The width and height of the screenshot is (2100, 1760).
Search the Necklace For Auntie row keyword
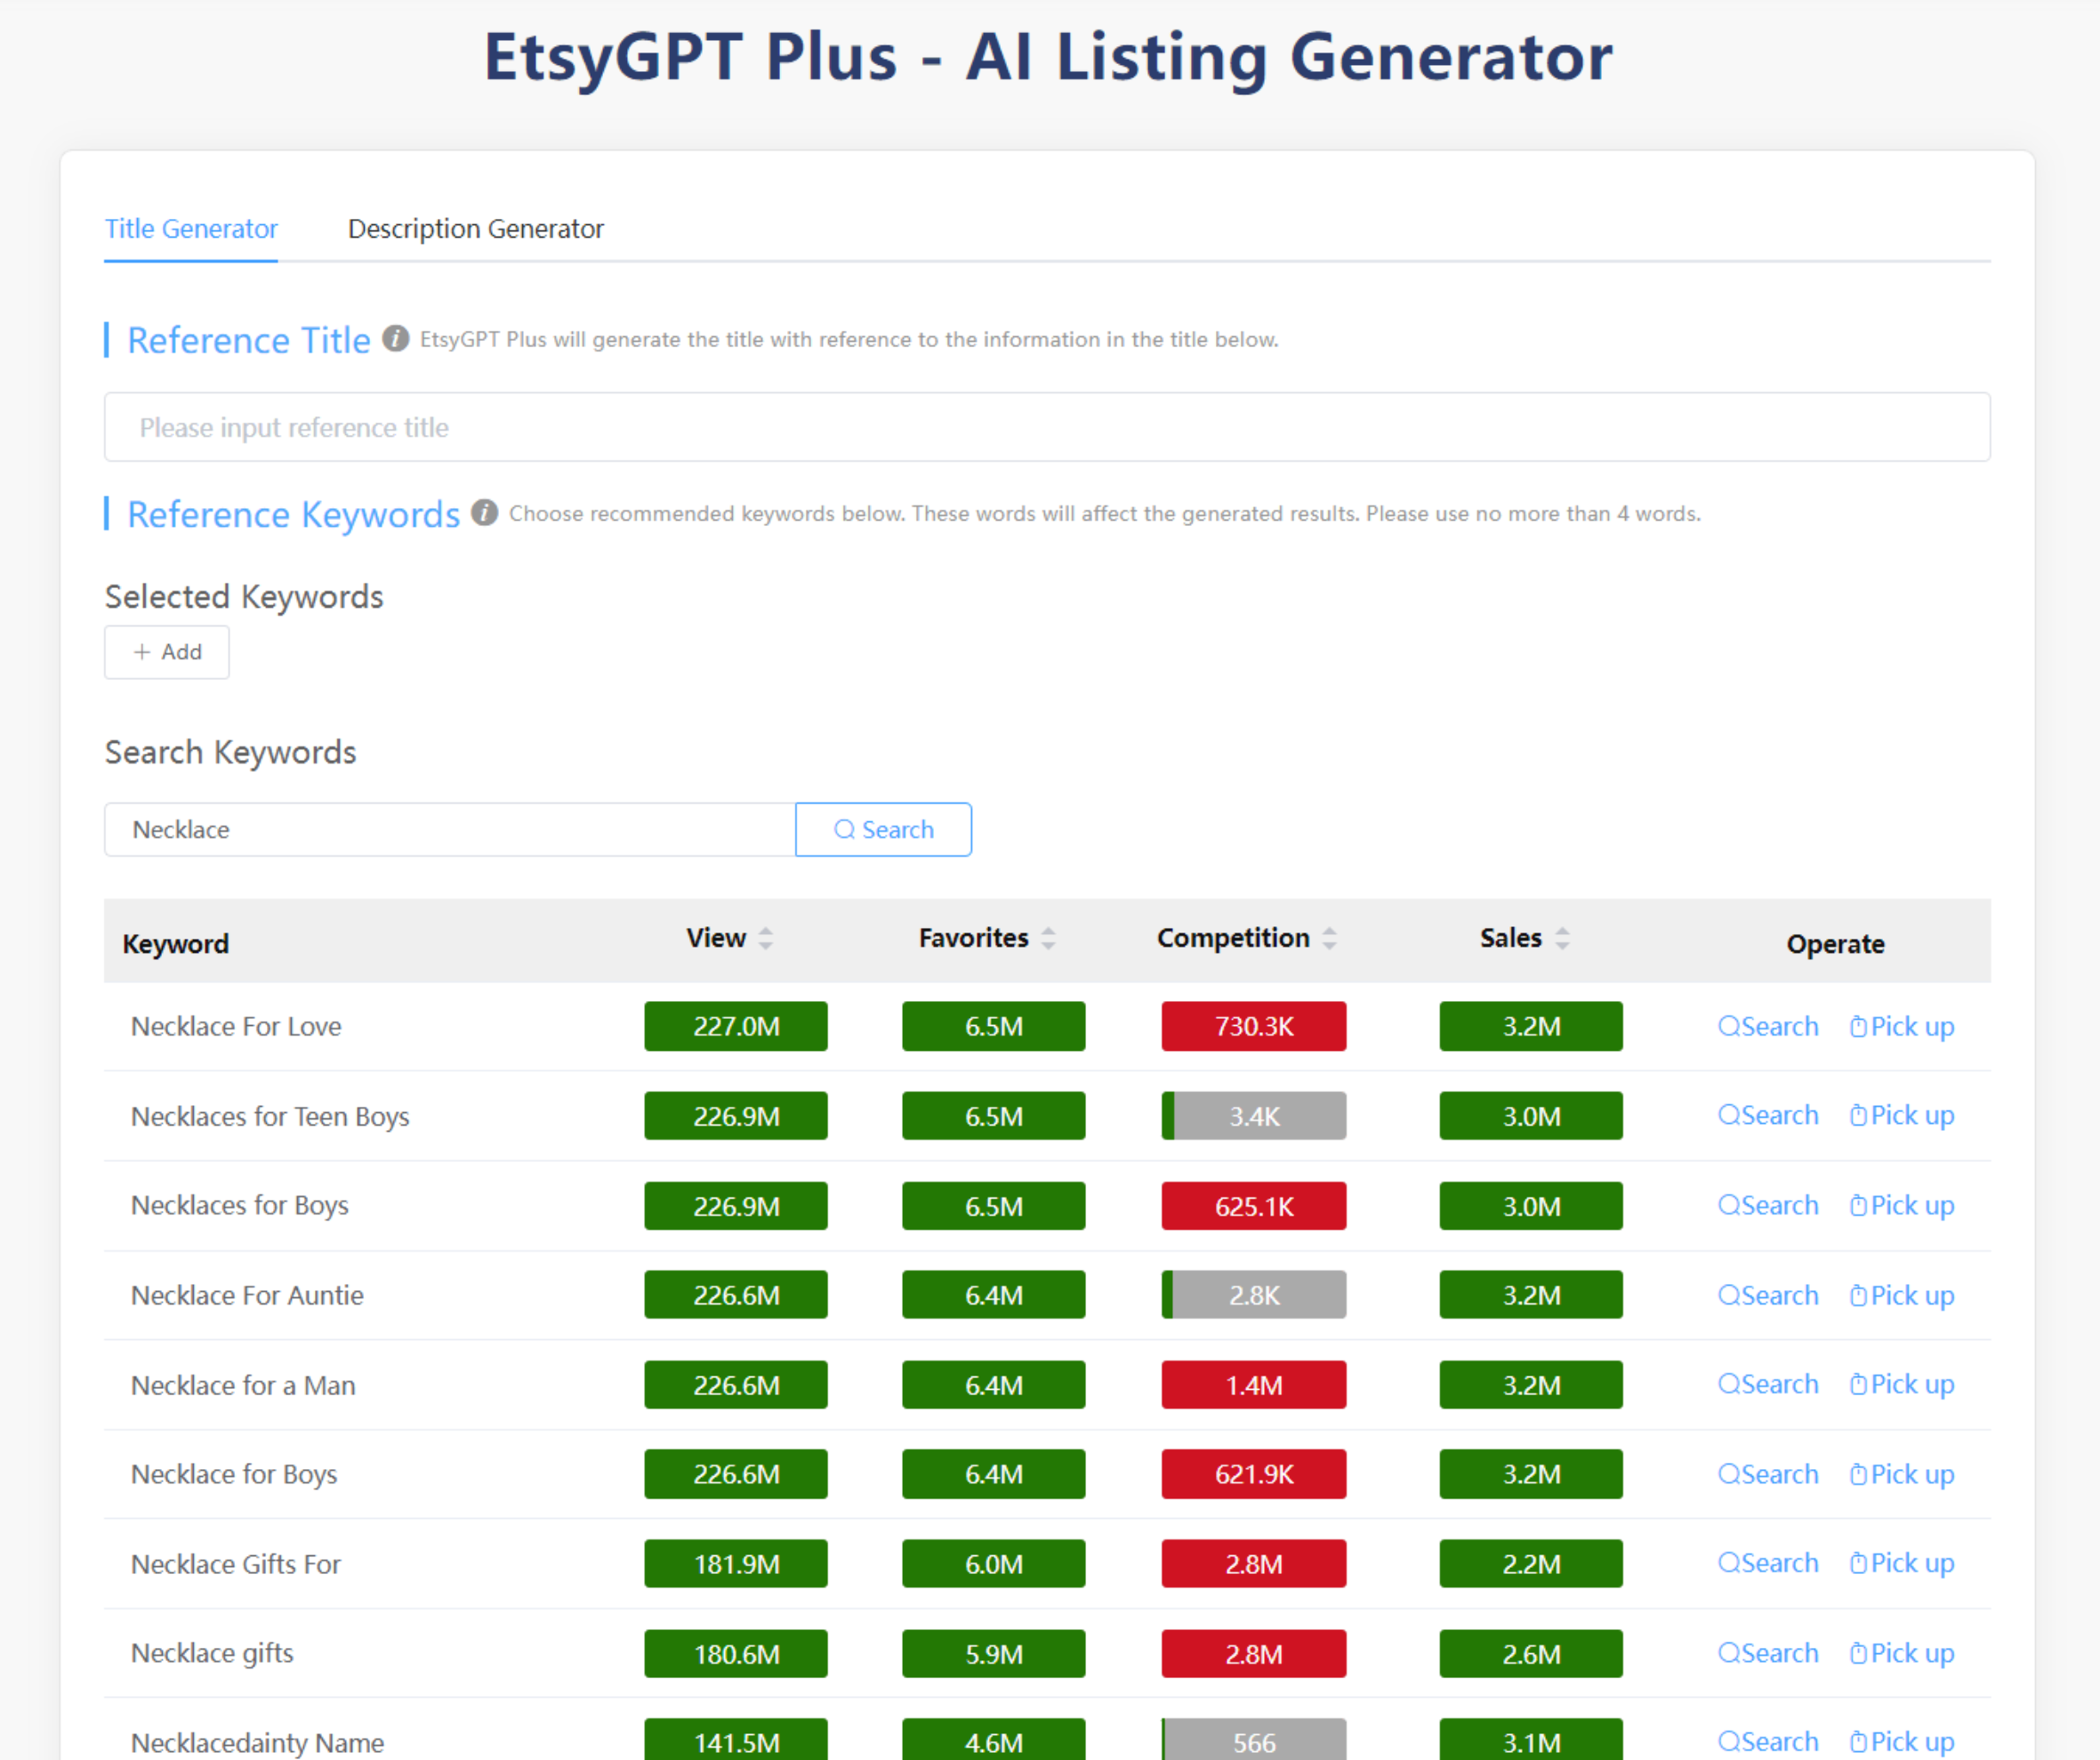pos(1767,1295)
